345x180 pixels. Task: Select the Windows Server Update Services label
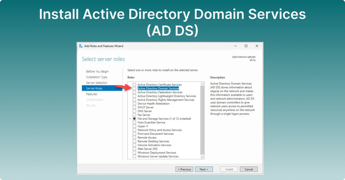pyautogui.click(x=158, y=156)
